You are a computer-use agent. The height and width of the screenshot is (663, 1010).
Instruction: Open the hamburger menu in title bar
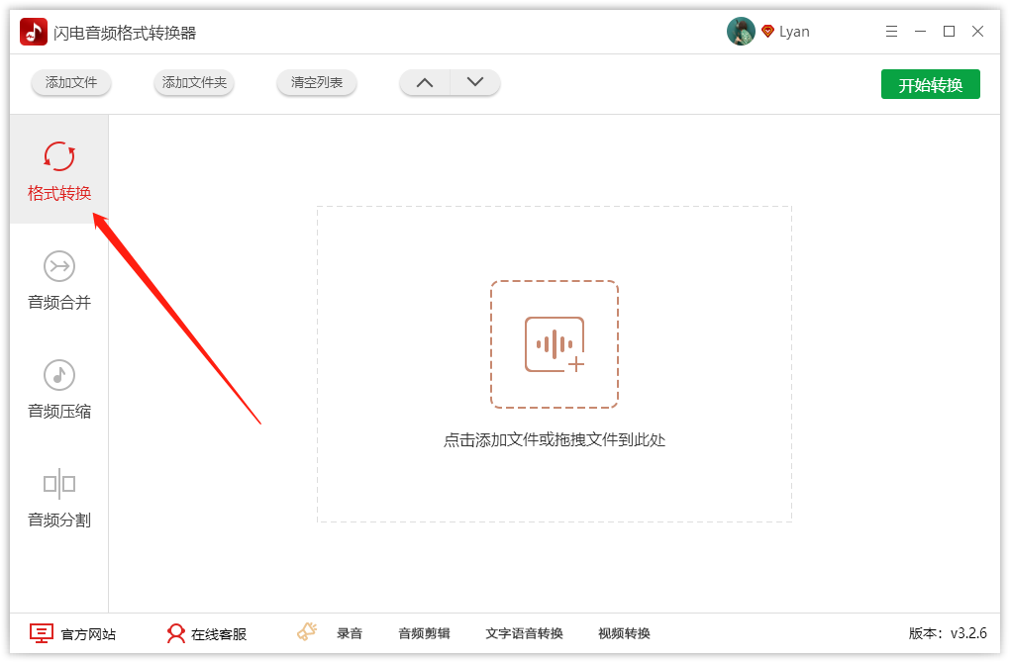(891, 32)
